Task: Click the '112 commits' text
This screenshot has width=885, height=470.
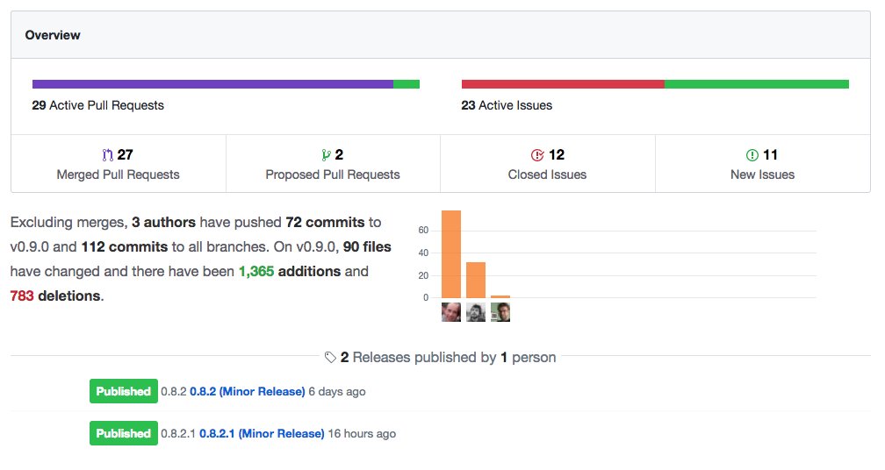Action: 125,246
